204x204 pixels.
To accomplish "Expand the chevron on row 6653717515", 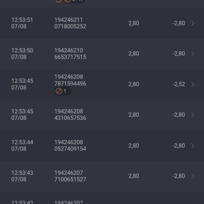I will (x=193, y=54).
